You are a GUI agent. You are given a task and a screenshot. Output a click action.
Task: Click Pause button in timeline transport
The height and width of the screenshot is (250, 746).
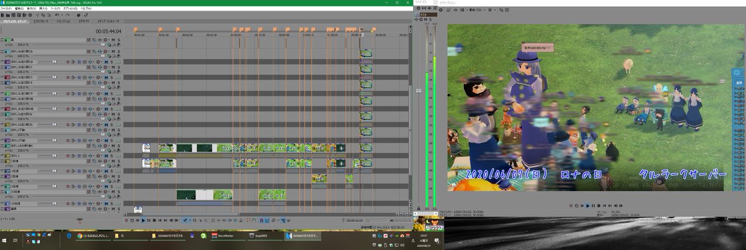tap(149, 220)
